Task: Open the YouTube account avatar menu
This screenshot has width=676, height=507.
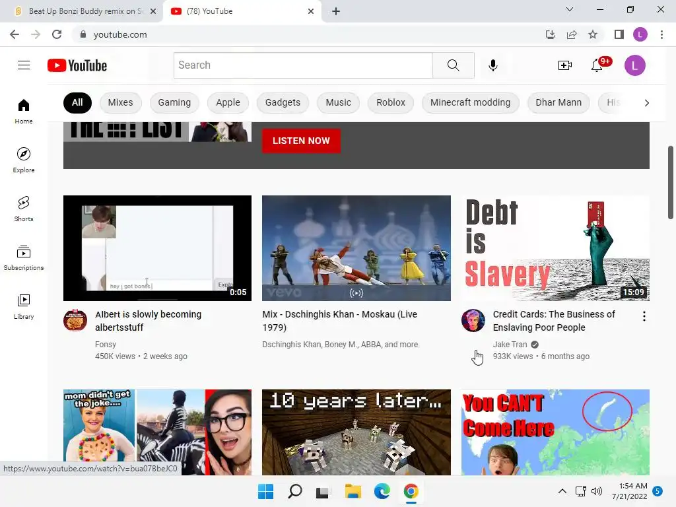Action: click(x=634, y=65)
